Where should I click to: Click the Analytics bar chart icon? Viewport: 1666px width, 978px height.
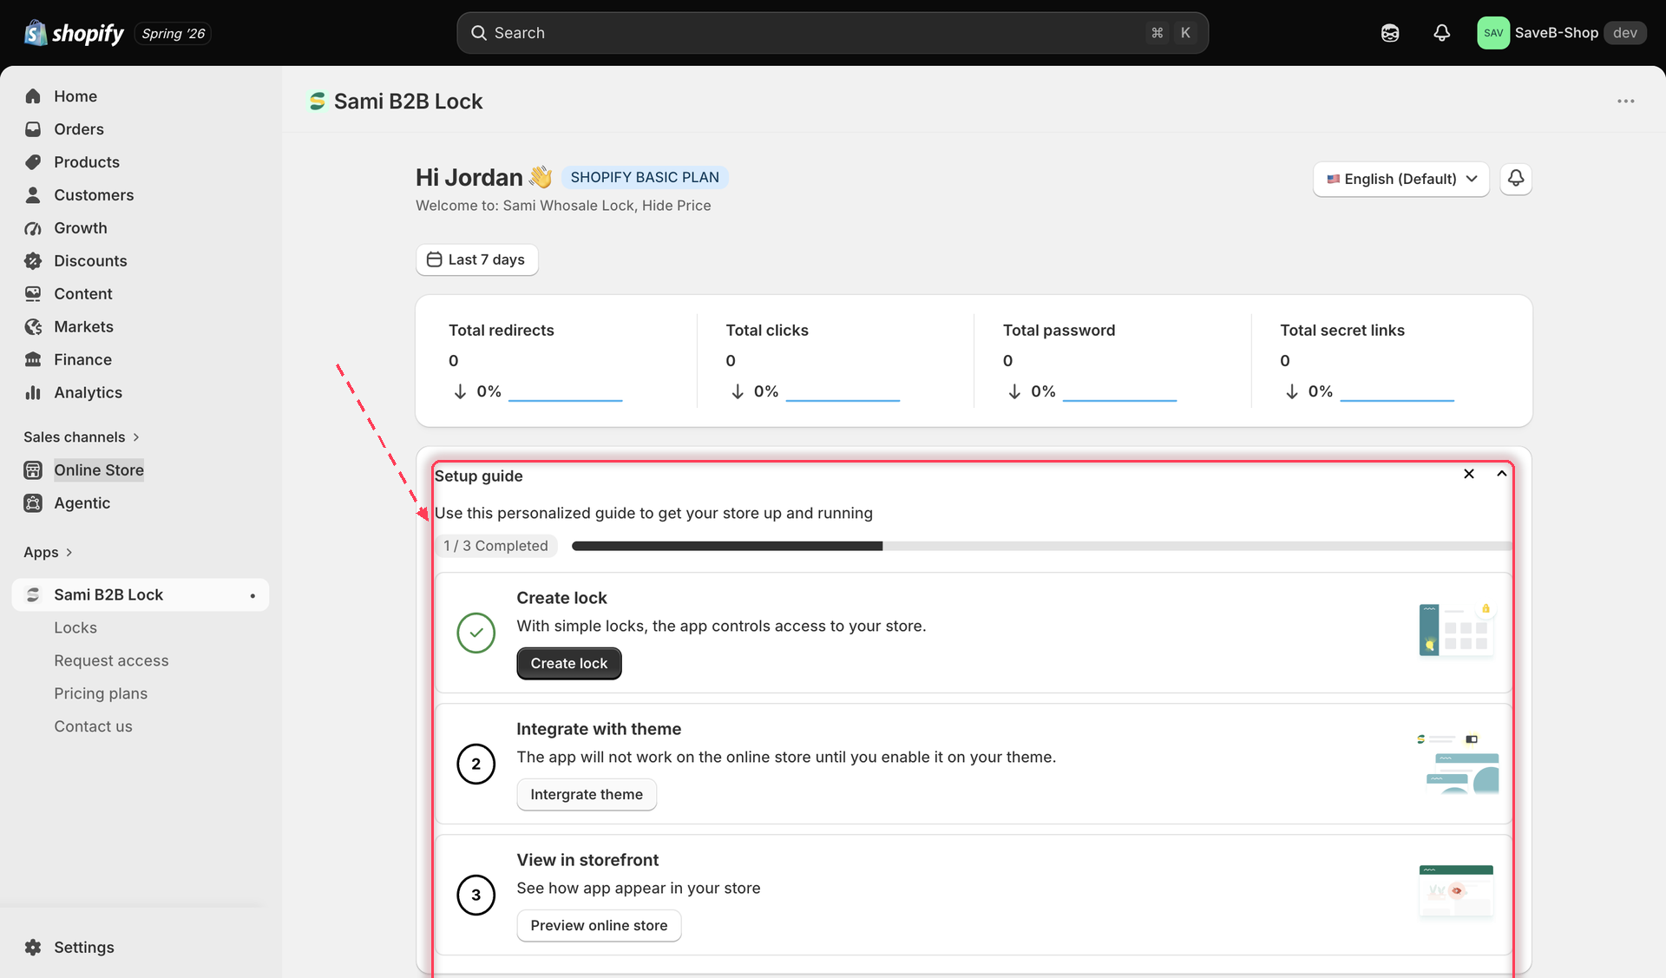point(33,393)
